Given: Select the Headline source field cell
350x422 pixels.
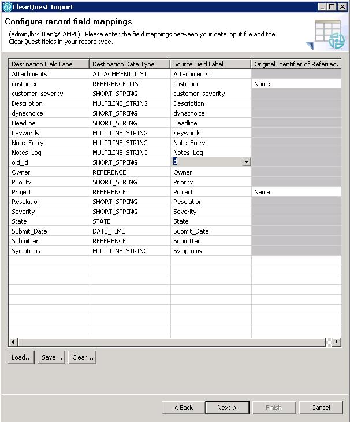Looking at the screenshot, I should point(211,123).
